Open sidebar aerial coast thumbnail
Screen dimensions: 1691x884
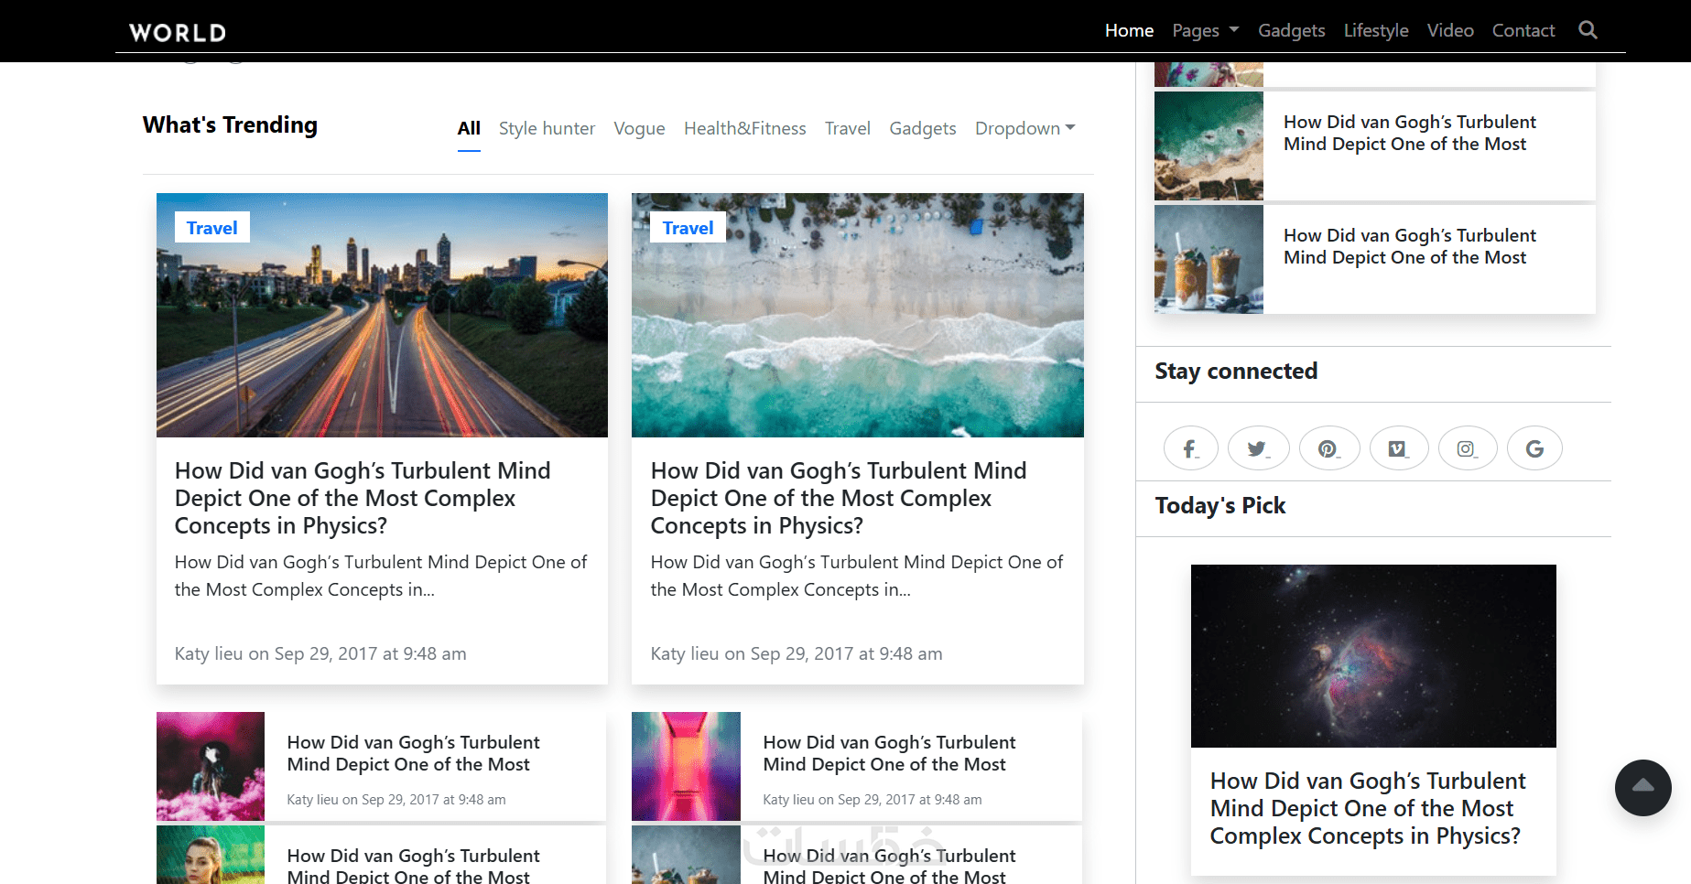click(x=1209, y=146)
